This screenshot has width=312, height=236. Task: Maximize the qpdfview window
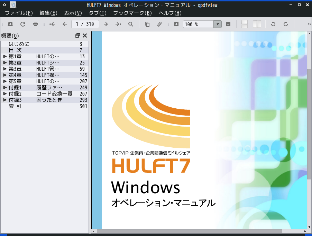[299, 5]
